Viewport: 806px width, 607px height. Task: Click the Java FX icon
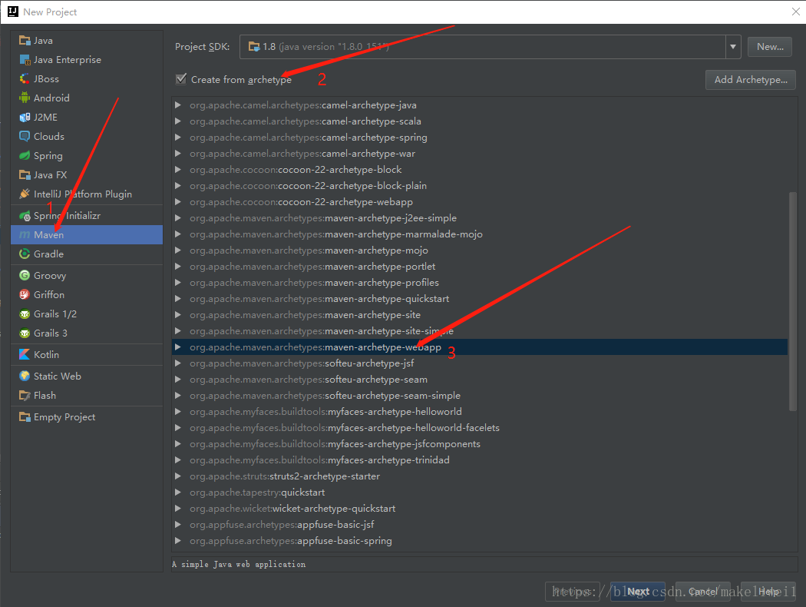24,175
